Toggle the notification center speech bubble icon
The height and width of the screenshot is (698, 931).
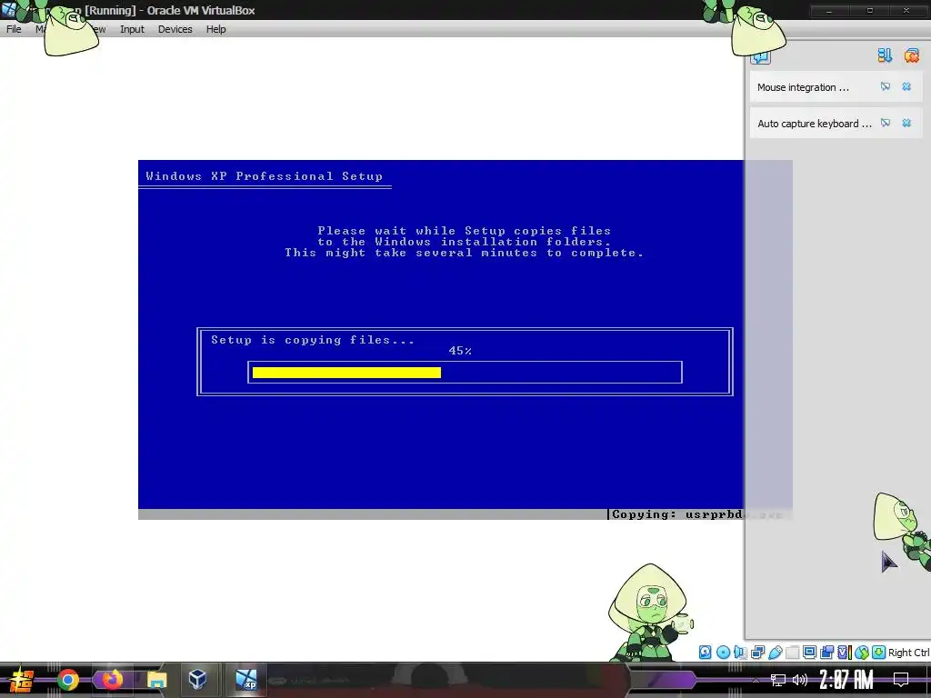760,57
